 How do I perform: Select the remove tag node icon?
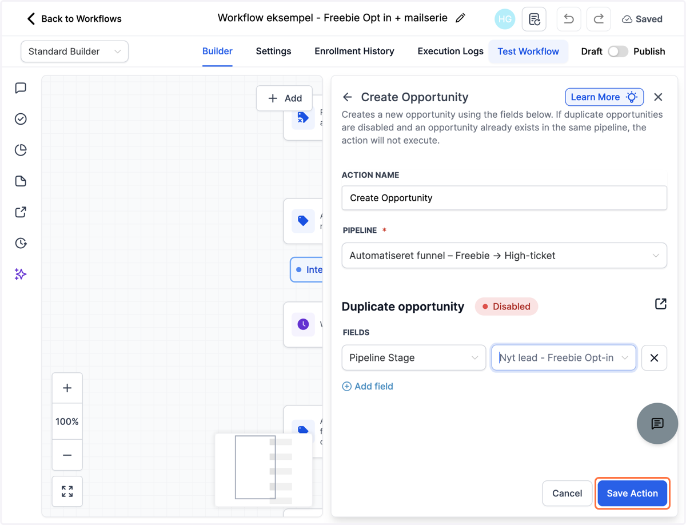tap(303, 118)
